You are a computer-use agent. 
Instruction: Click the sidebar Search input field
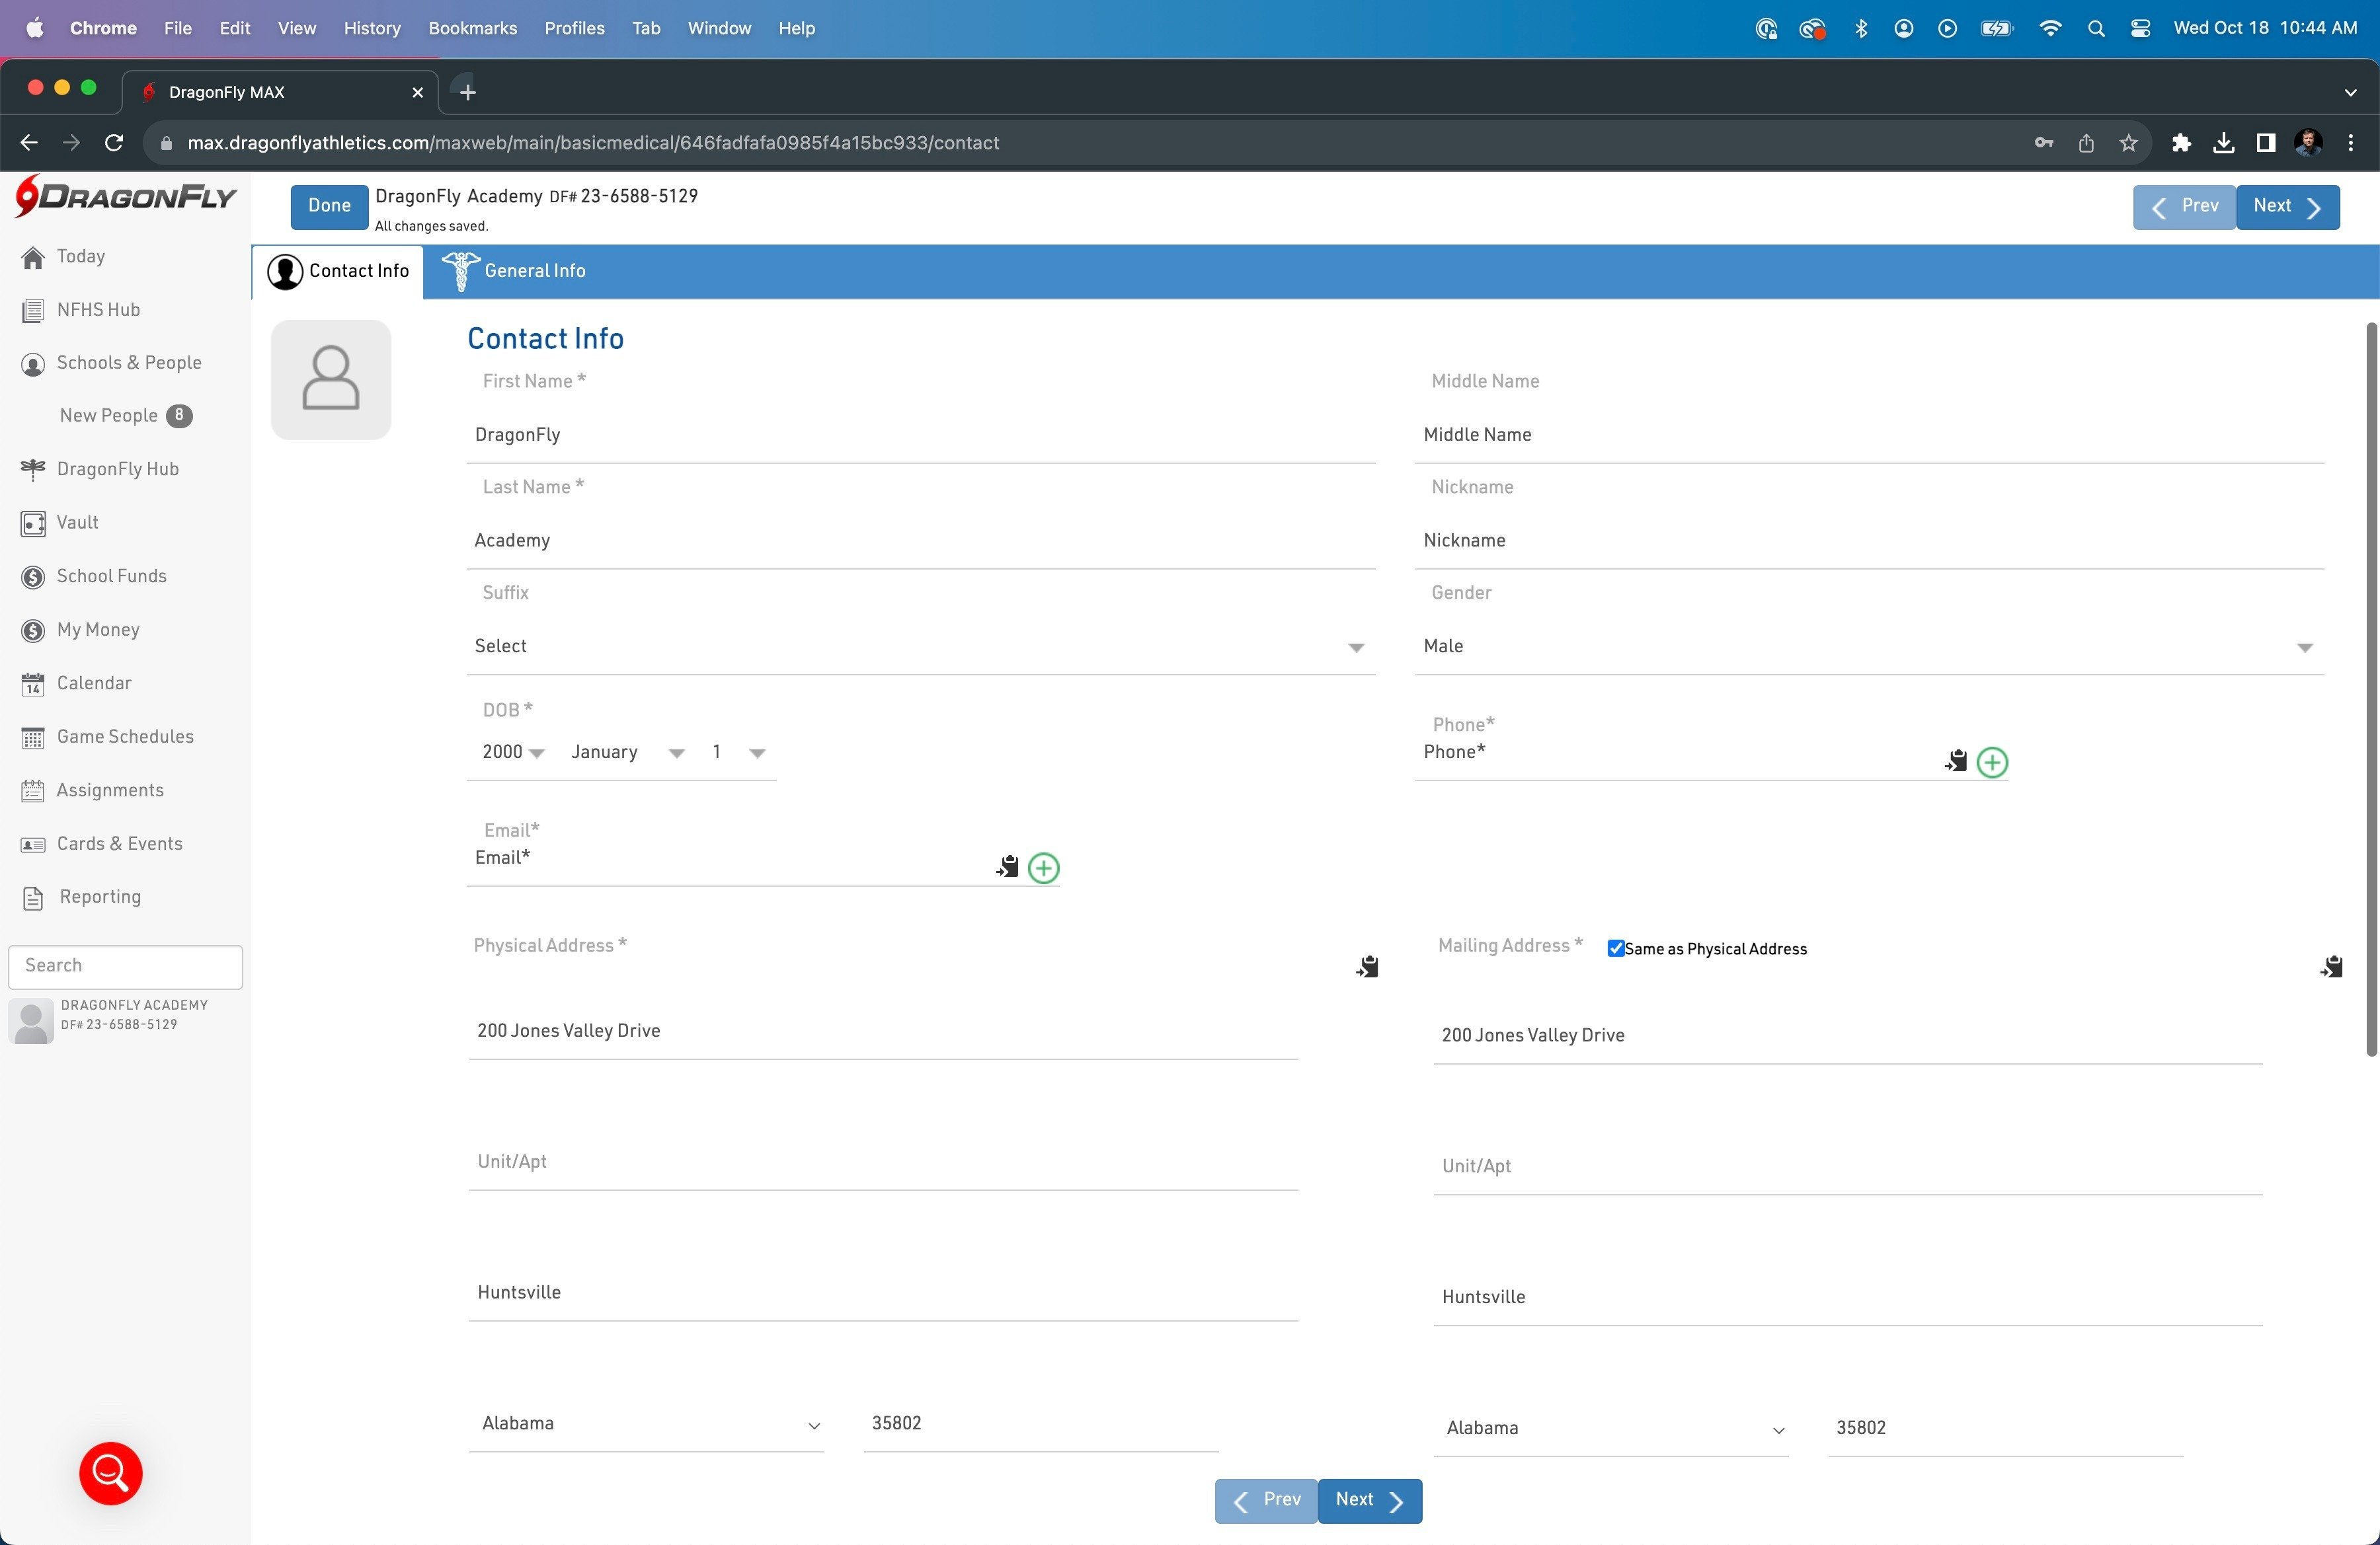[126, 965]
